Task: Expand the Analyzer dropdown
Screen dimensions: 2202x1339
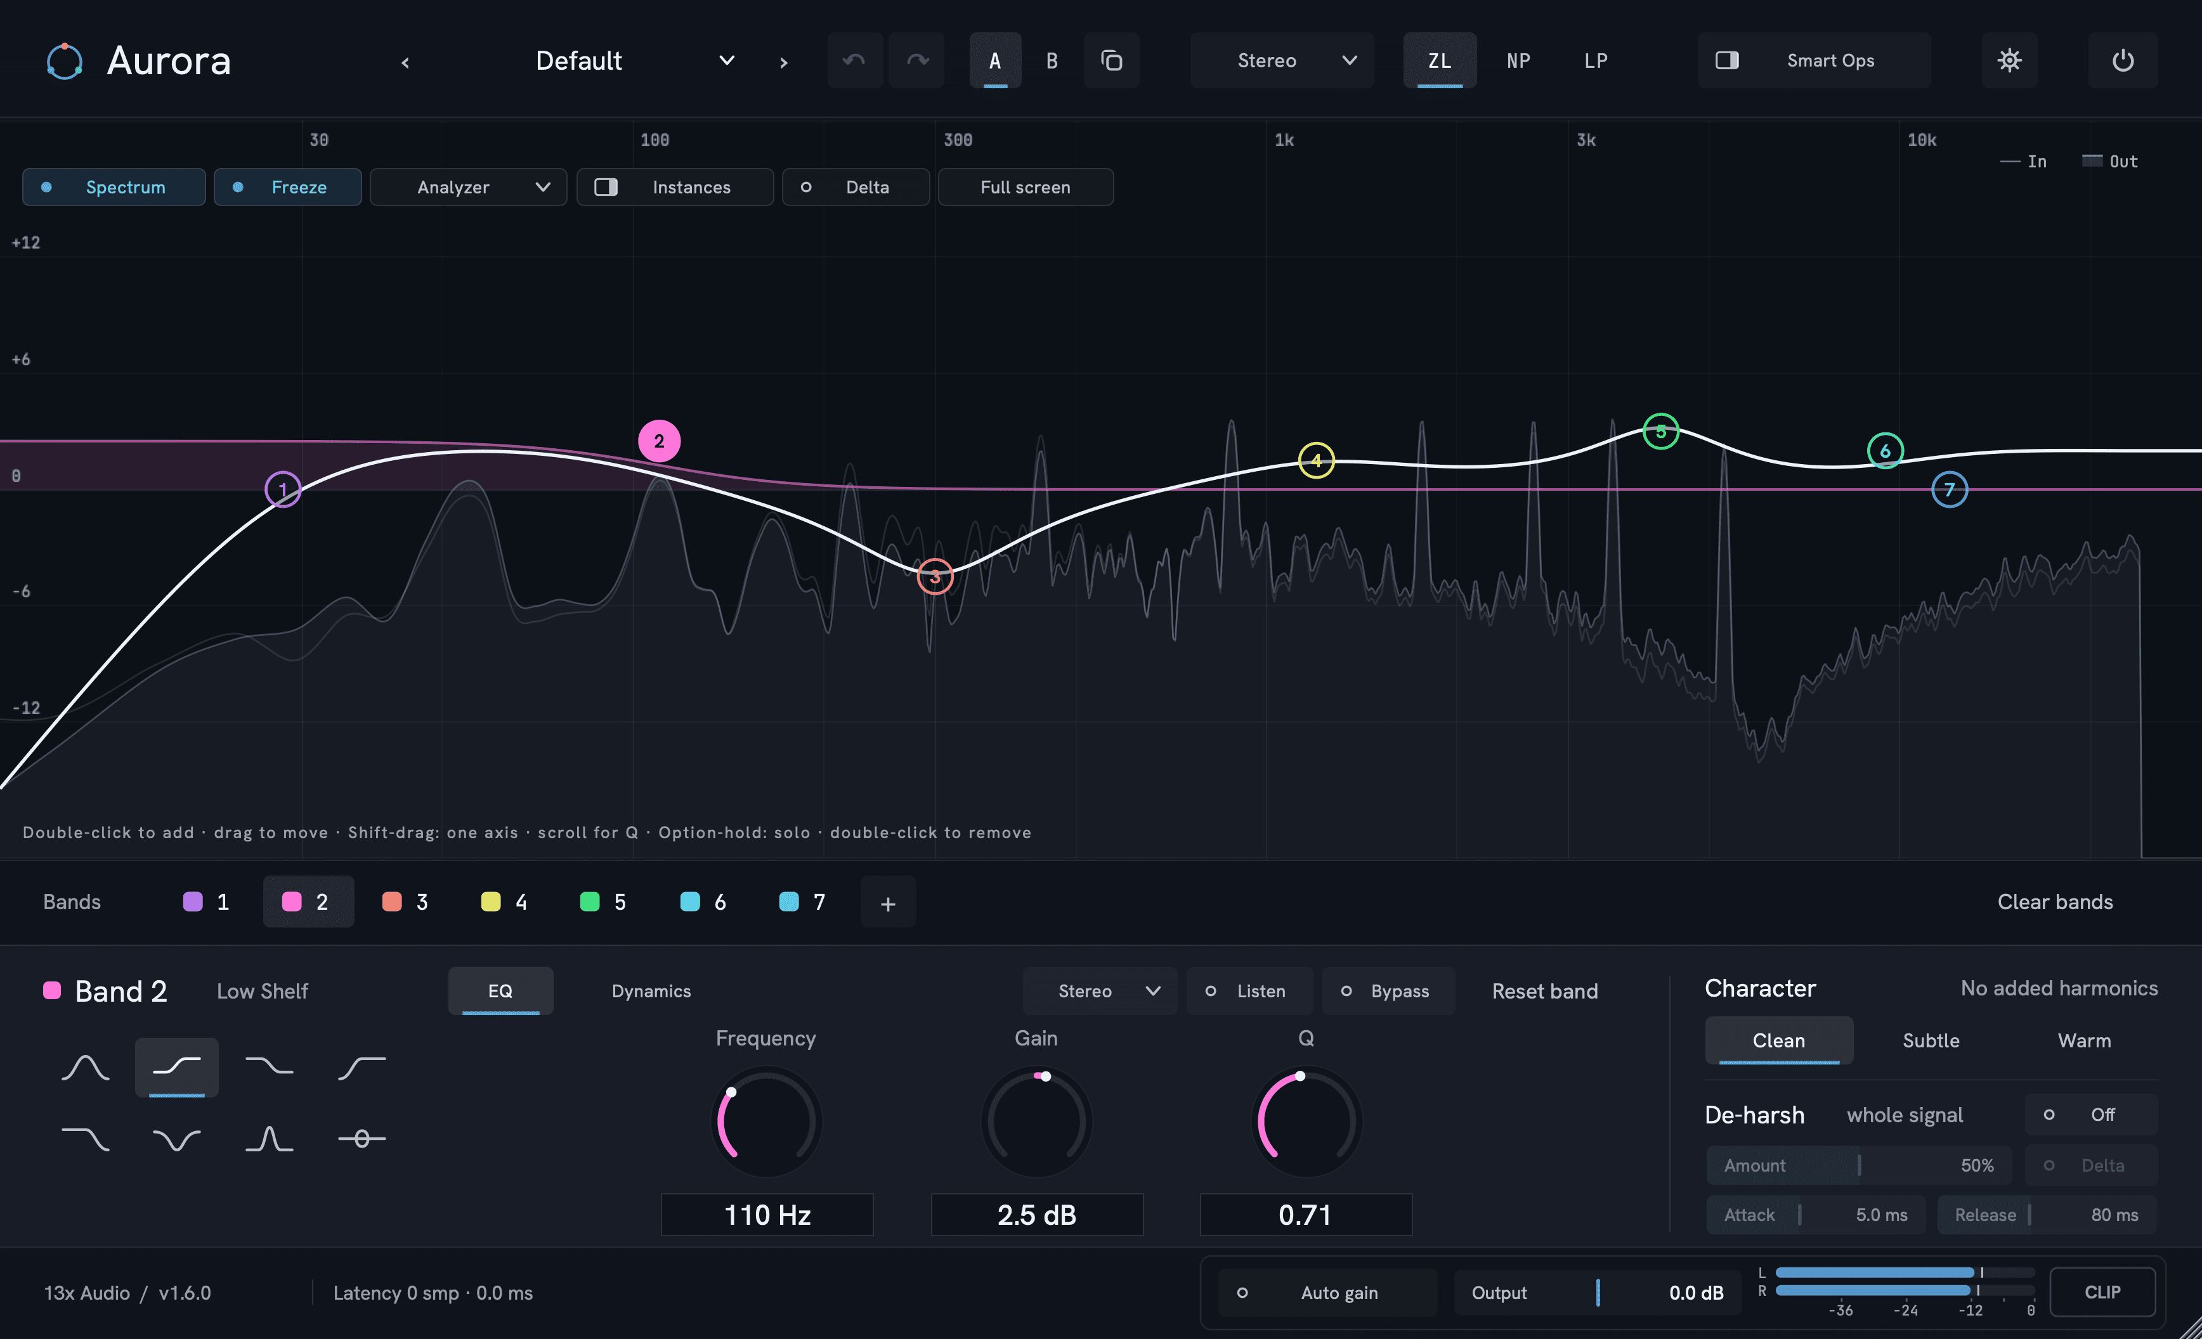Action: [468, 188]
